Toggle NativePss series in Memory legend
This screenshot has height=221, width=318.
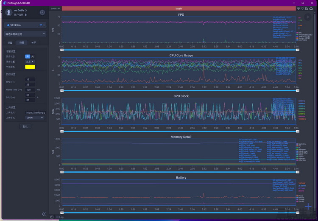point(301,144)
